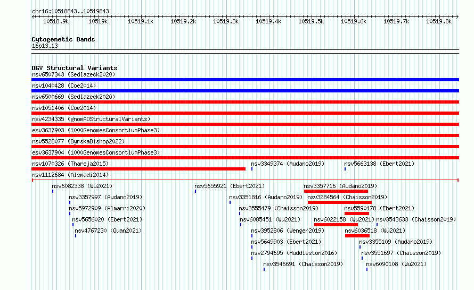The image size is (474, 290).
Task: Select the red bar under nsv6022158
Action: pos(336,225)
